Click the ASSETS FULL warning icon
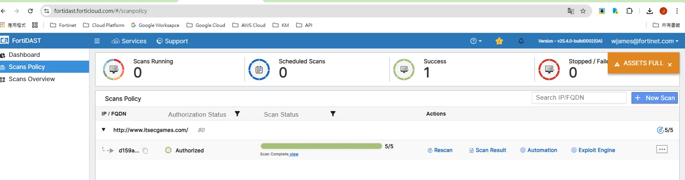685x180 pixels. coord(617,64)
